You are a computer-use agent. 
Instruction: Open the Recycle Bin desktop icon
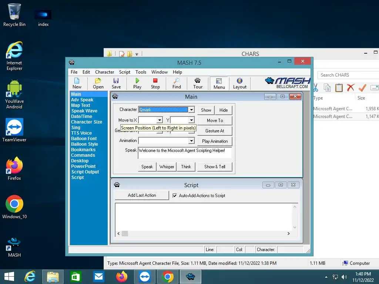(14, 15)
